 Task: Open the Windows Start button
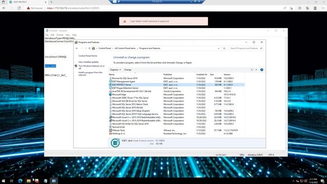point(4,181)
